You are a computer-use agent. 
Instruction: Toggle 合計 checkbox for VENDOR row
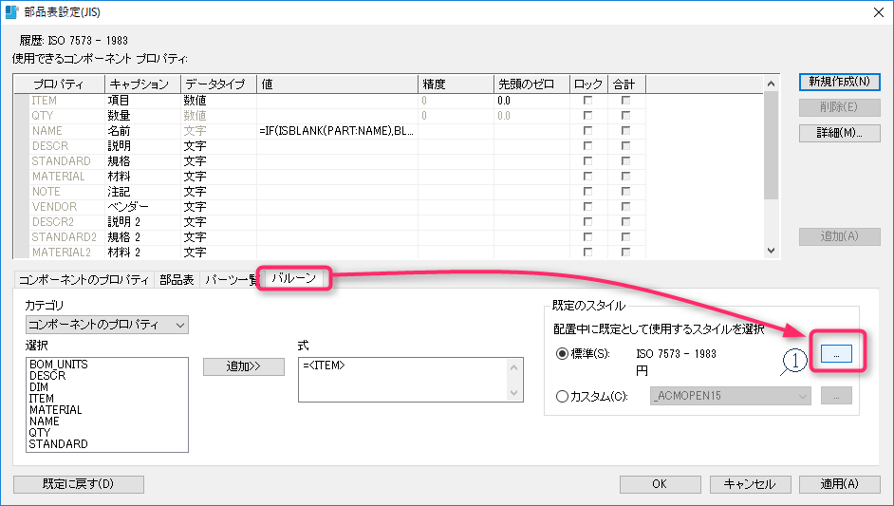click(x=626, y=207)
